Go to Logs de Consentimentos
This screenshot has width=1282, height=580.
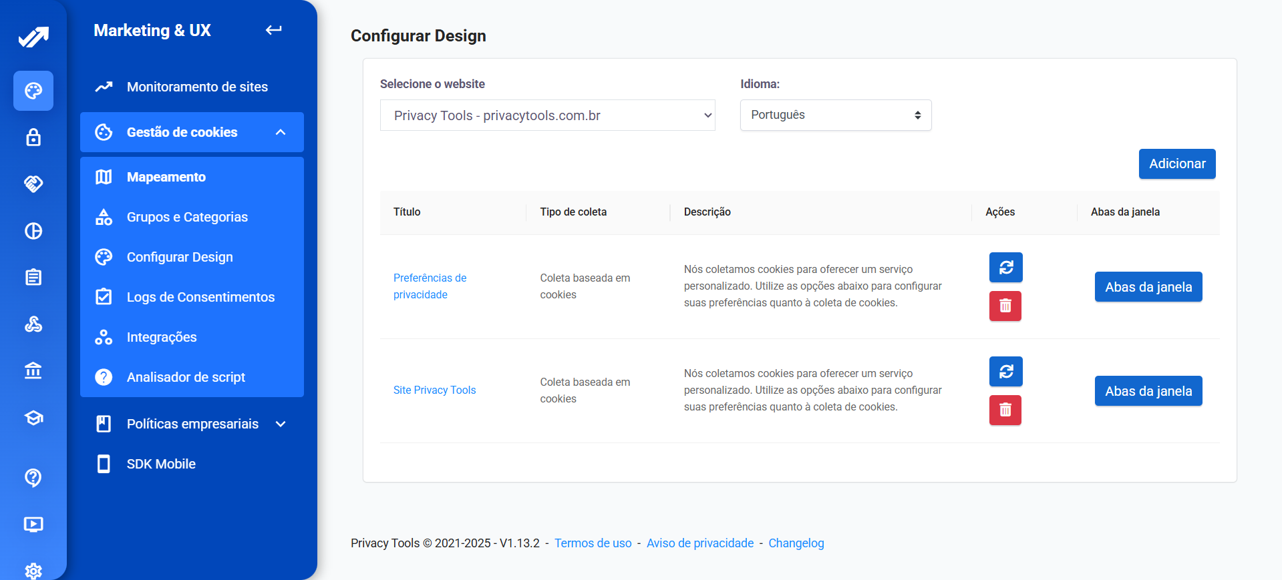(x=200, y=297)
